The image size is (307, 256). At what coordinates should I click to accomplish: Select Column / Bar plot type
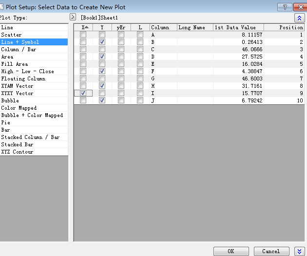pos(34,49)
